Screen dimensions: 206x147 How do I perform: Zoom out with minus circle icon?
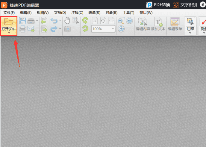pyautogui.click(x=129, y=21)
